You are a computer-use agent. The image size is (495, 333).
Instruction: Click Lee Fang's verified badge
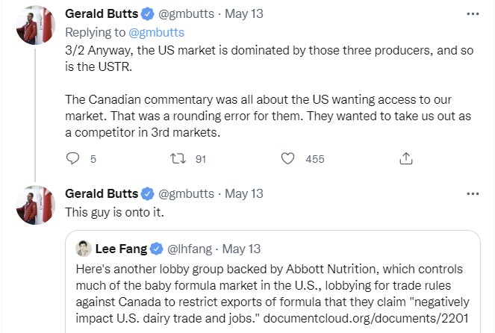point(158,249)
